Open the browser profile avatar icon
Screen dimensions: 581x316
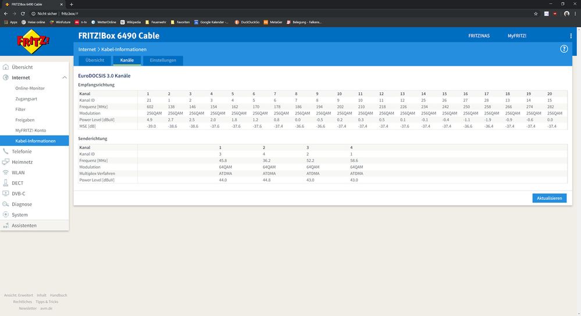[x=566, y=14]
